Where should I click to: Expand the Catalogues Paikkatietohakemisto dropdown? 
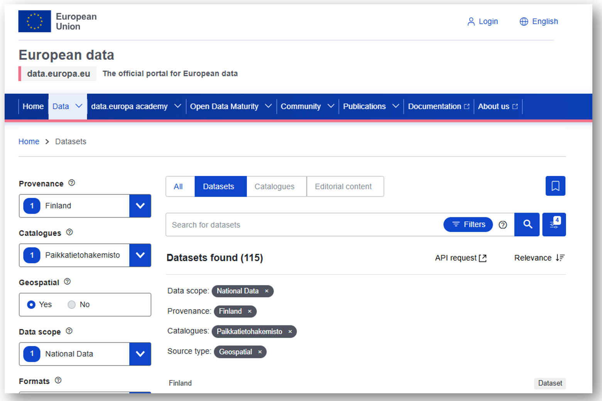click(x=140, y=255)
